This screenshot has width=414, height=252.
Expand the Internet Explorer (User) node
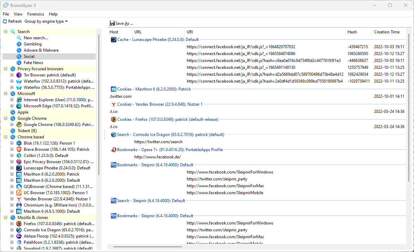12,100
